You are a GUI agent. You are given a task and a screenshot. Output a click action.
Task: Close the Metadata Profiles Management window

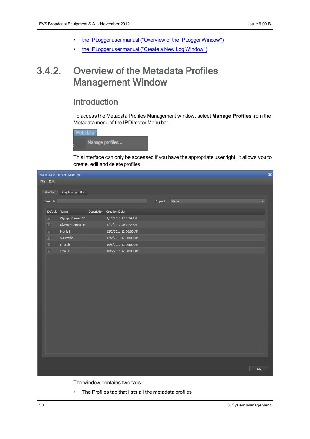pyautogui.click(x=270, y=175)
